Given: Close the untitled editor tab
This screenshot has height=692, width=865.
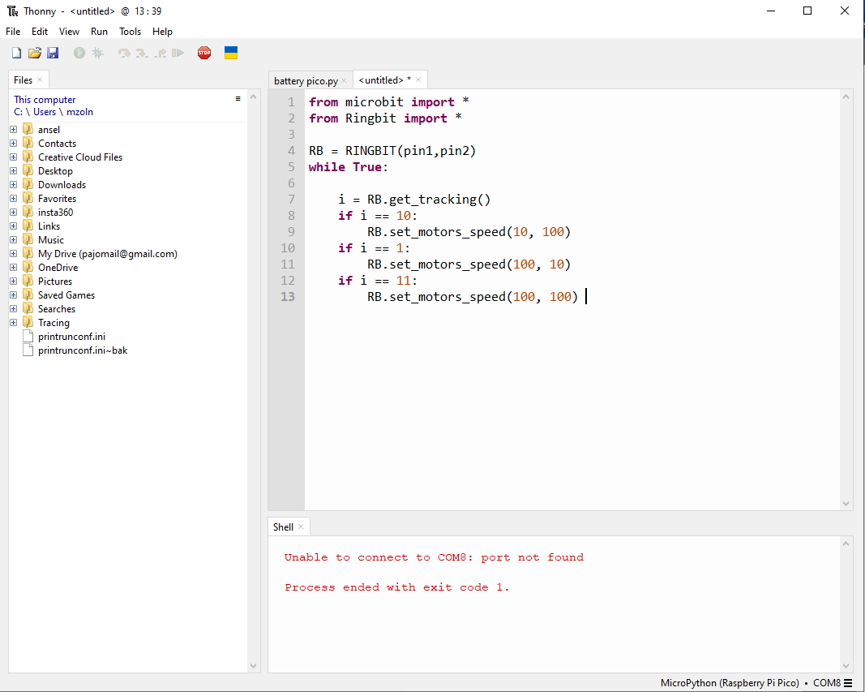Looking at the screenshot, I should (418, 80).
